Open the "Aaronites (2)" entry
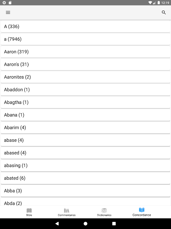 click(x=85, y=77)
